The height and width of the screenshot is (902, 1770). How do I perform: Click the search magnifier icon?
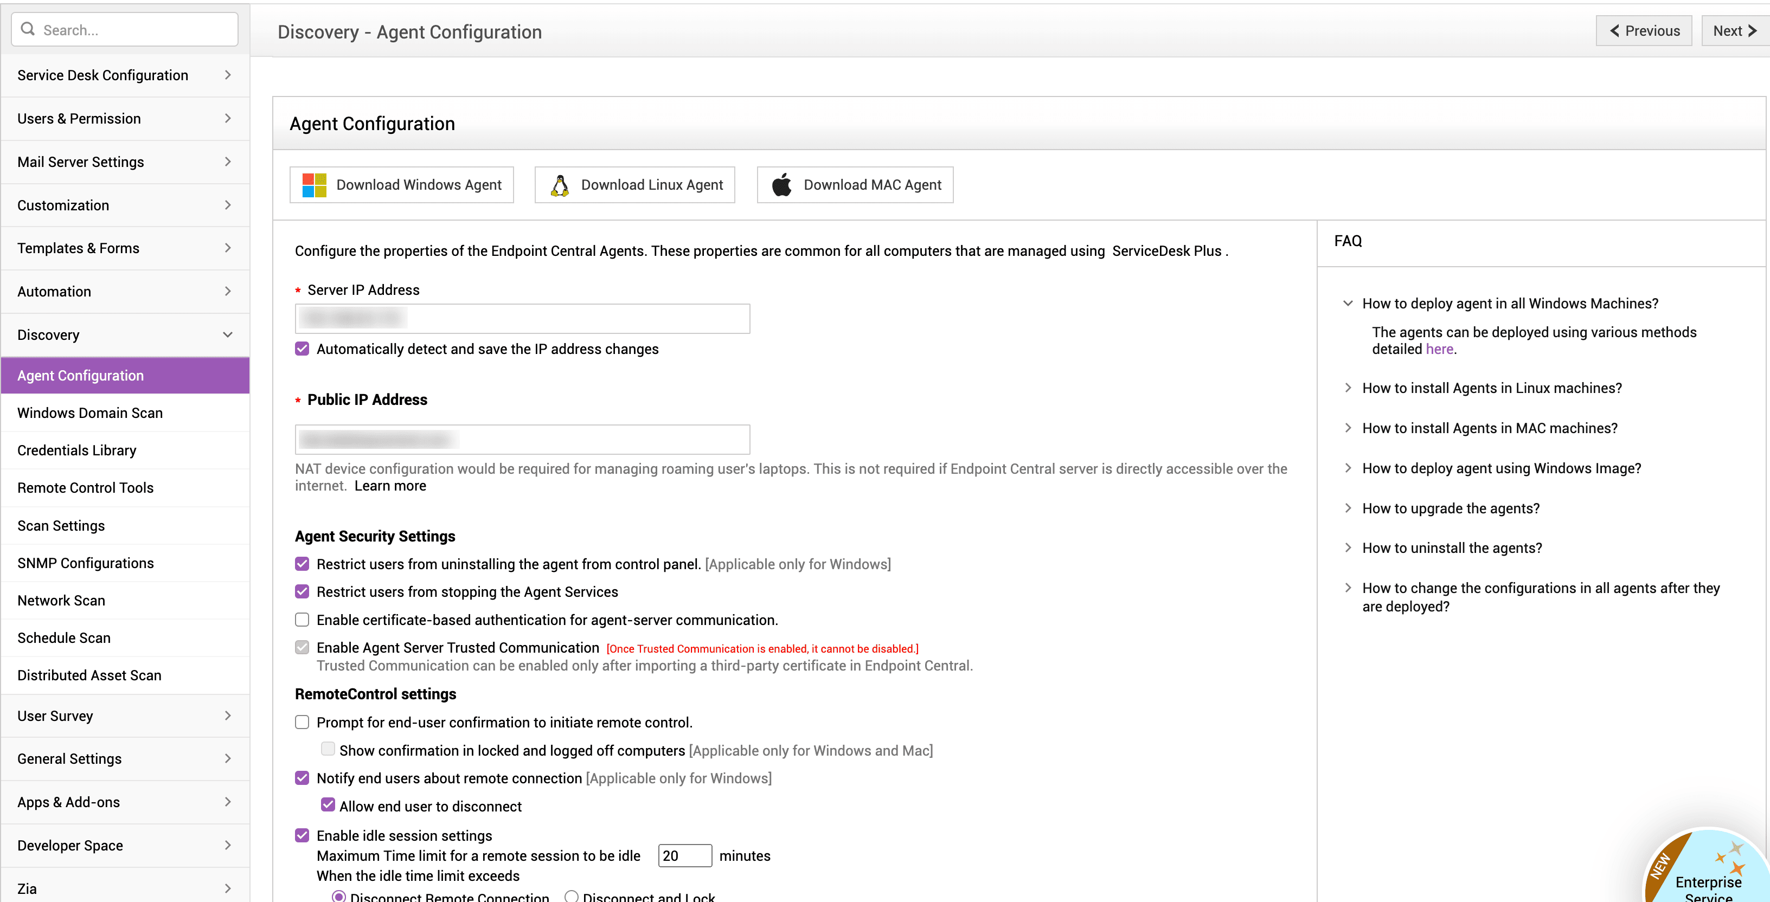[x=28, y=29]
